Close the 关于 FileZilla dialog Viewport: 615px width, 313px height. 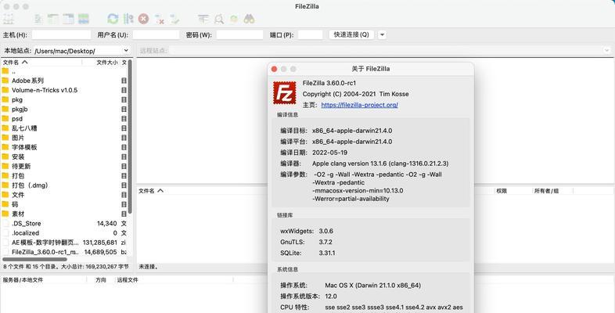pos(274,69)
